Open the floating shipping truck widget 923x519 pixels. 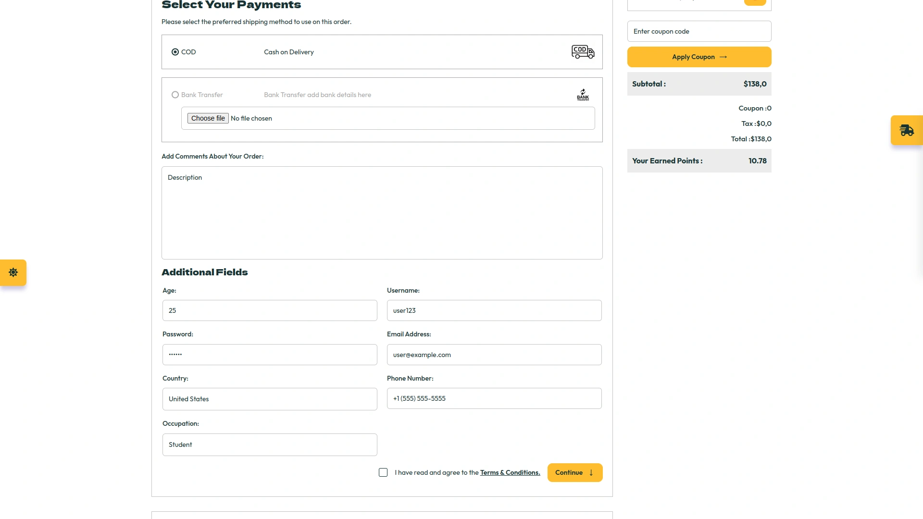pos(907,130)
